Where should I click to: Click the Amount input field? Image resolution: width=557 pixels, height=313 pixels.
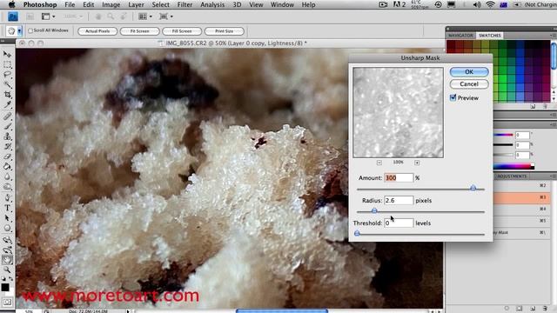point(399,177)
